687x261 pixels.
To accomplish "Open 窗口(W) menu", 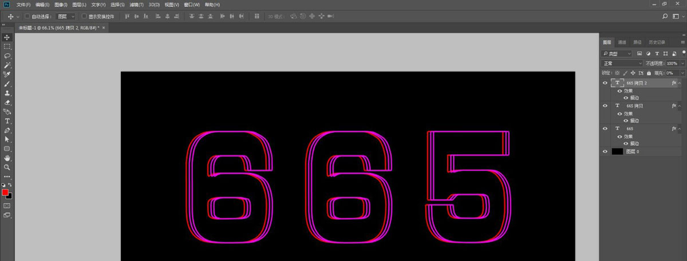I will (x=192, y=5).
